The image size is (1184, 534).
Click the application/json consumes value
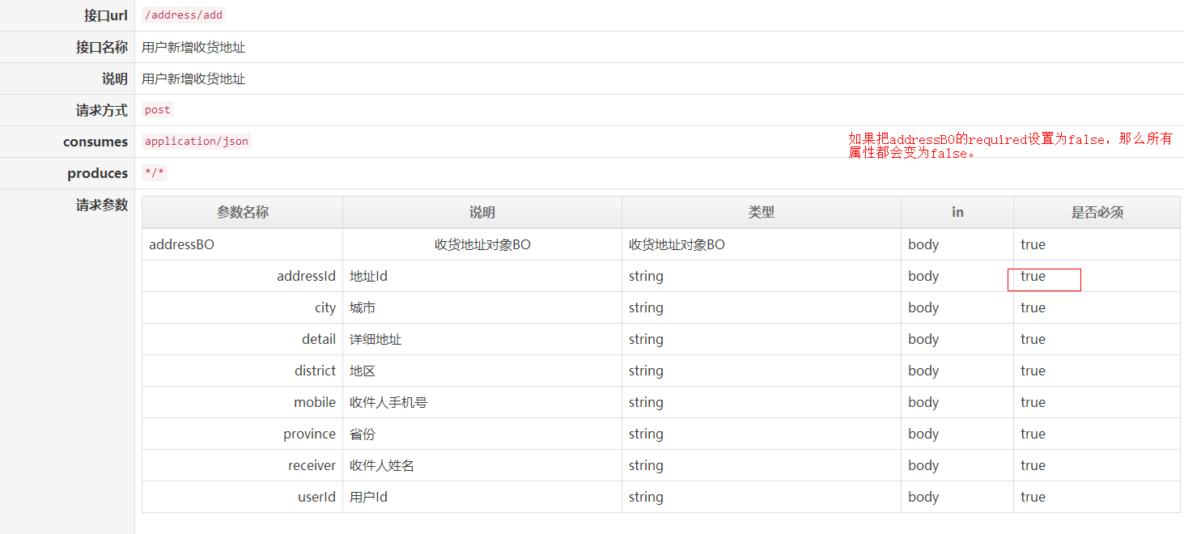[x=197, y=142]
